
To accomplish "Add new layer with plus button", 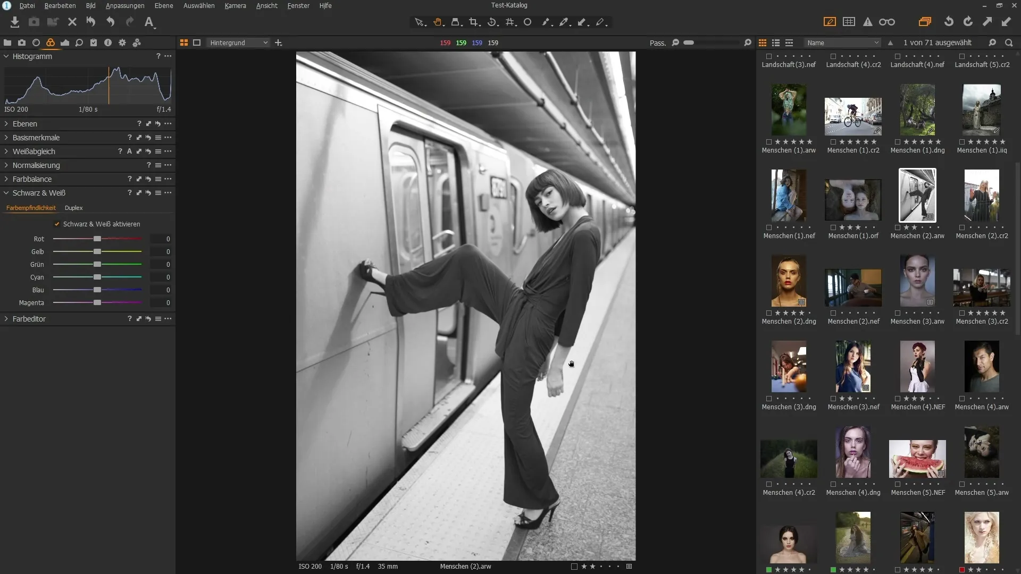I will (278, 43).
